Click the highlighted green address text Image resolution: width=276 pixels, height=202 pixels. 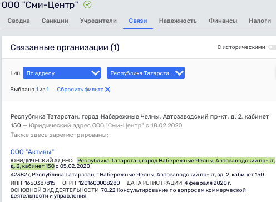coord(142,163)
